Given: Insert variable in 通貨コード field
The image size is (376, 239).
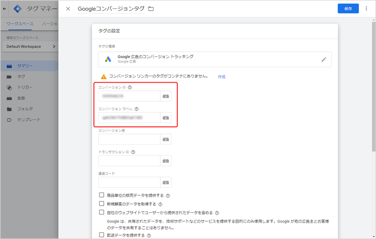Looking at the screenshot, I should click(166, 182).
